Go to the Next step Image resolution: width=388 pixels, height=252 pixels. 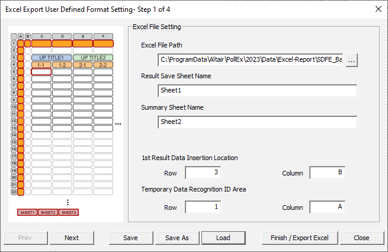(72, 238)
